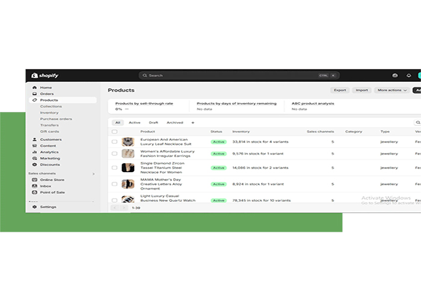Select the Customers person icon

pyautogui.click(x=34, y=140)
